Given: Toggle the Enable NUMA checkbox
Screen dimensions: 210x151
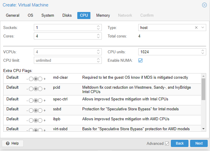Looking at the screenshot, I should pos(140,60).
